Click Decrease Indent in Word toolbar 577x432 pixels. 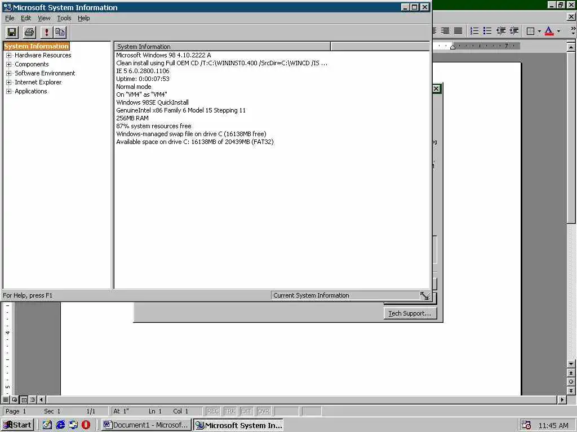click(501, 31)
